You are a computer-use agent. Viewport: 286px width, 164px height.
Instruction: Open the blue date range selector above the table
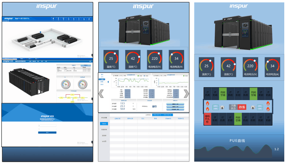coord(162,115)
